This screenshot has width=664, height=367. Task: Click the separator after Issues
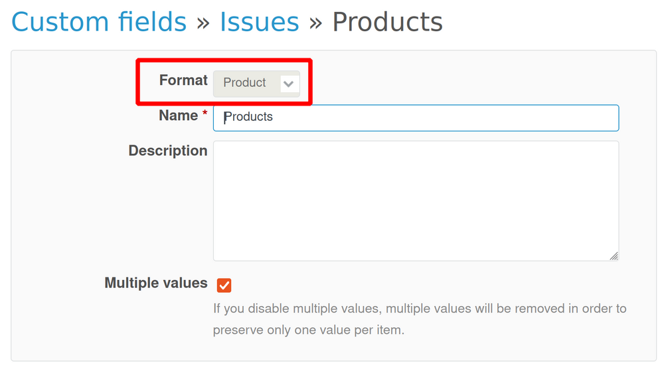315,23
